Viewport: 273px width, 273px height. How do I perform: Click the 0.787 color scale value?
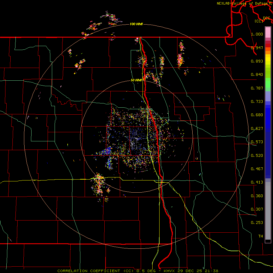coord(257,88)
